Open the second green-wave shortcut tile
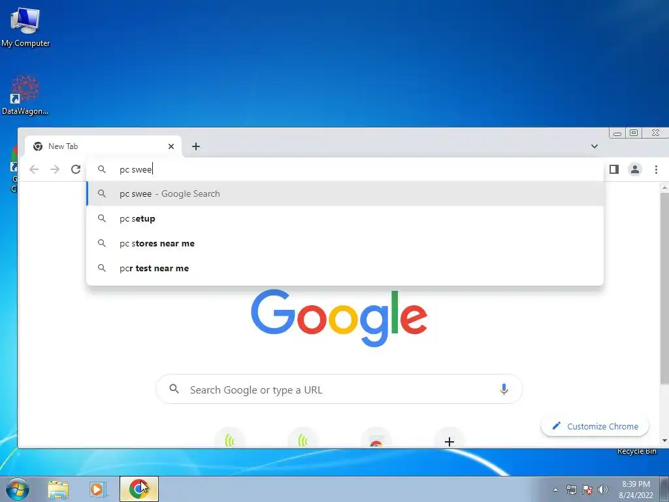This screenshot has height=502, width=669. click(x=303, y=439)
